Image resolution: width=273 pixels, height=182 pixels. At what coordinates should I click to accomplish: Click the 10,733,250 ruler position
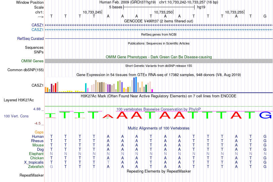[163, 12]
